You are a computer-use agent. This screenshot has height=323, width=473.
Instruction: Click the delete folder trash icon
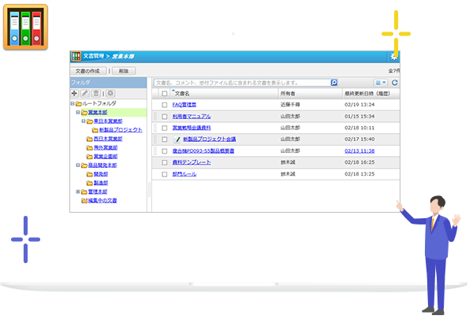click(x=95, y=93)
